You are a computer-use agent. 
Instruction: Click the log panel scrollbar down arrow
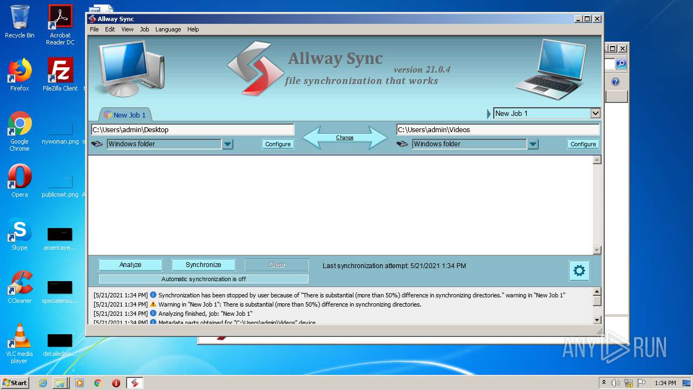tap(597, 320)
